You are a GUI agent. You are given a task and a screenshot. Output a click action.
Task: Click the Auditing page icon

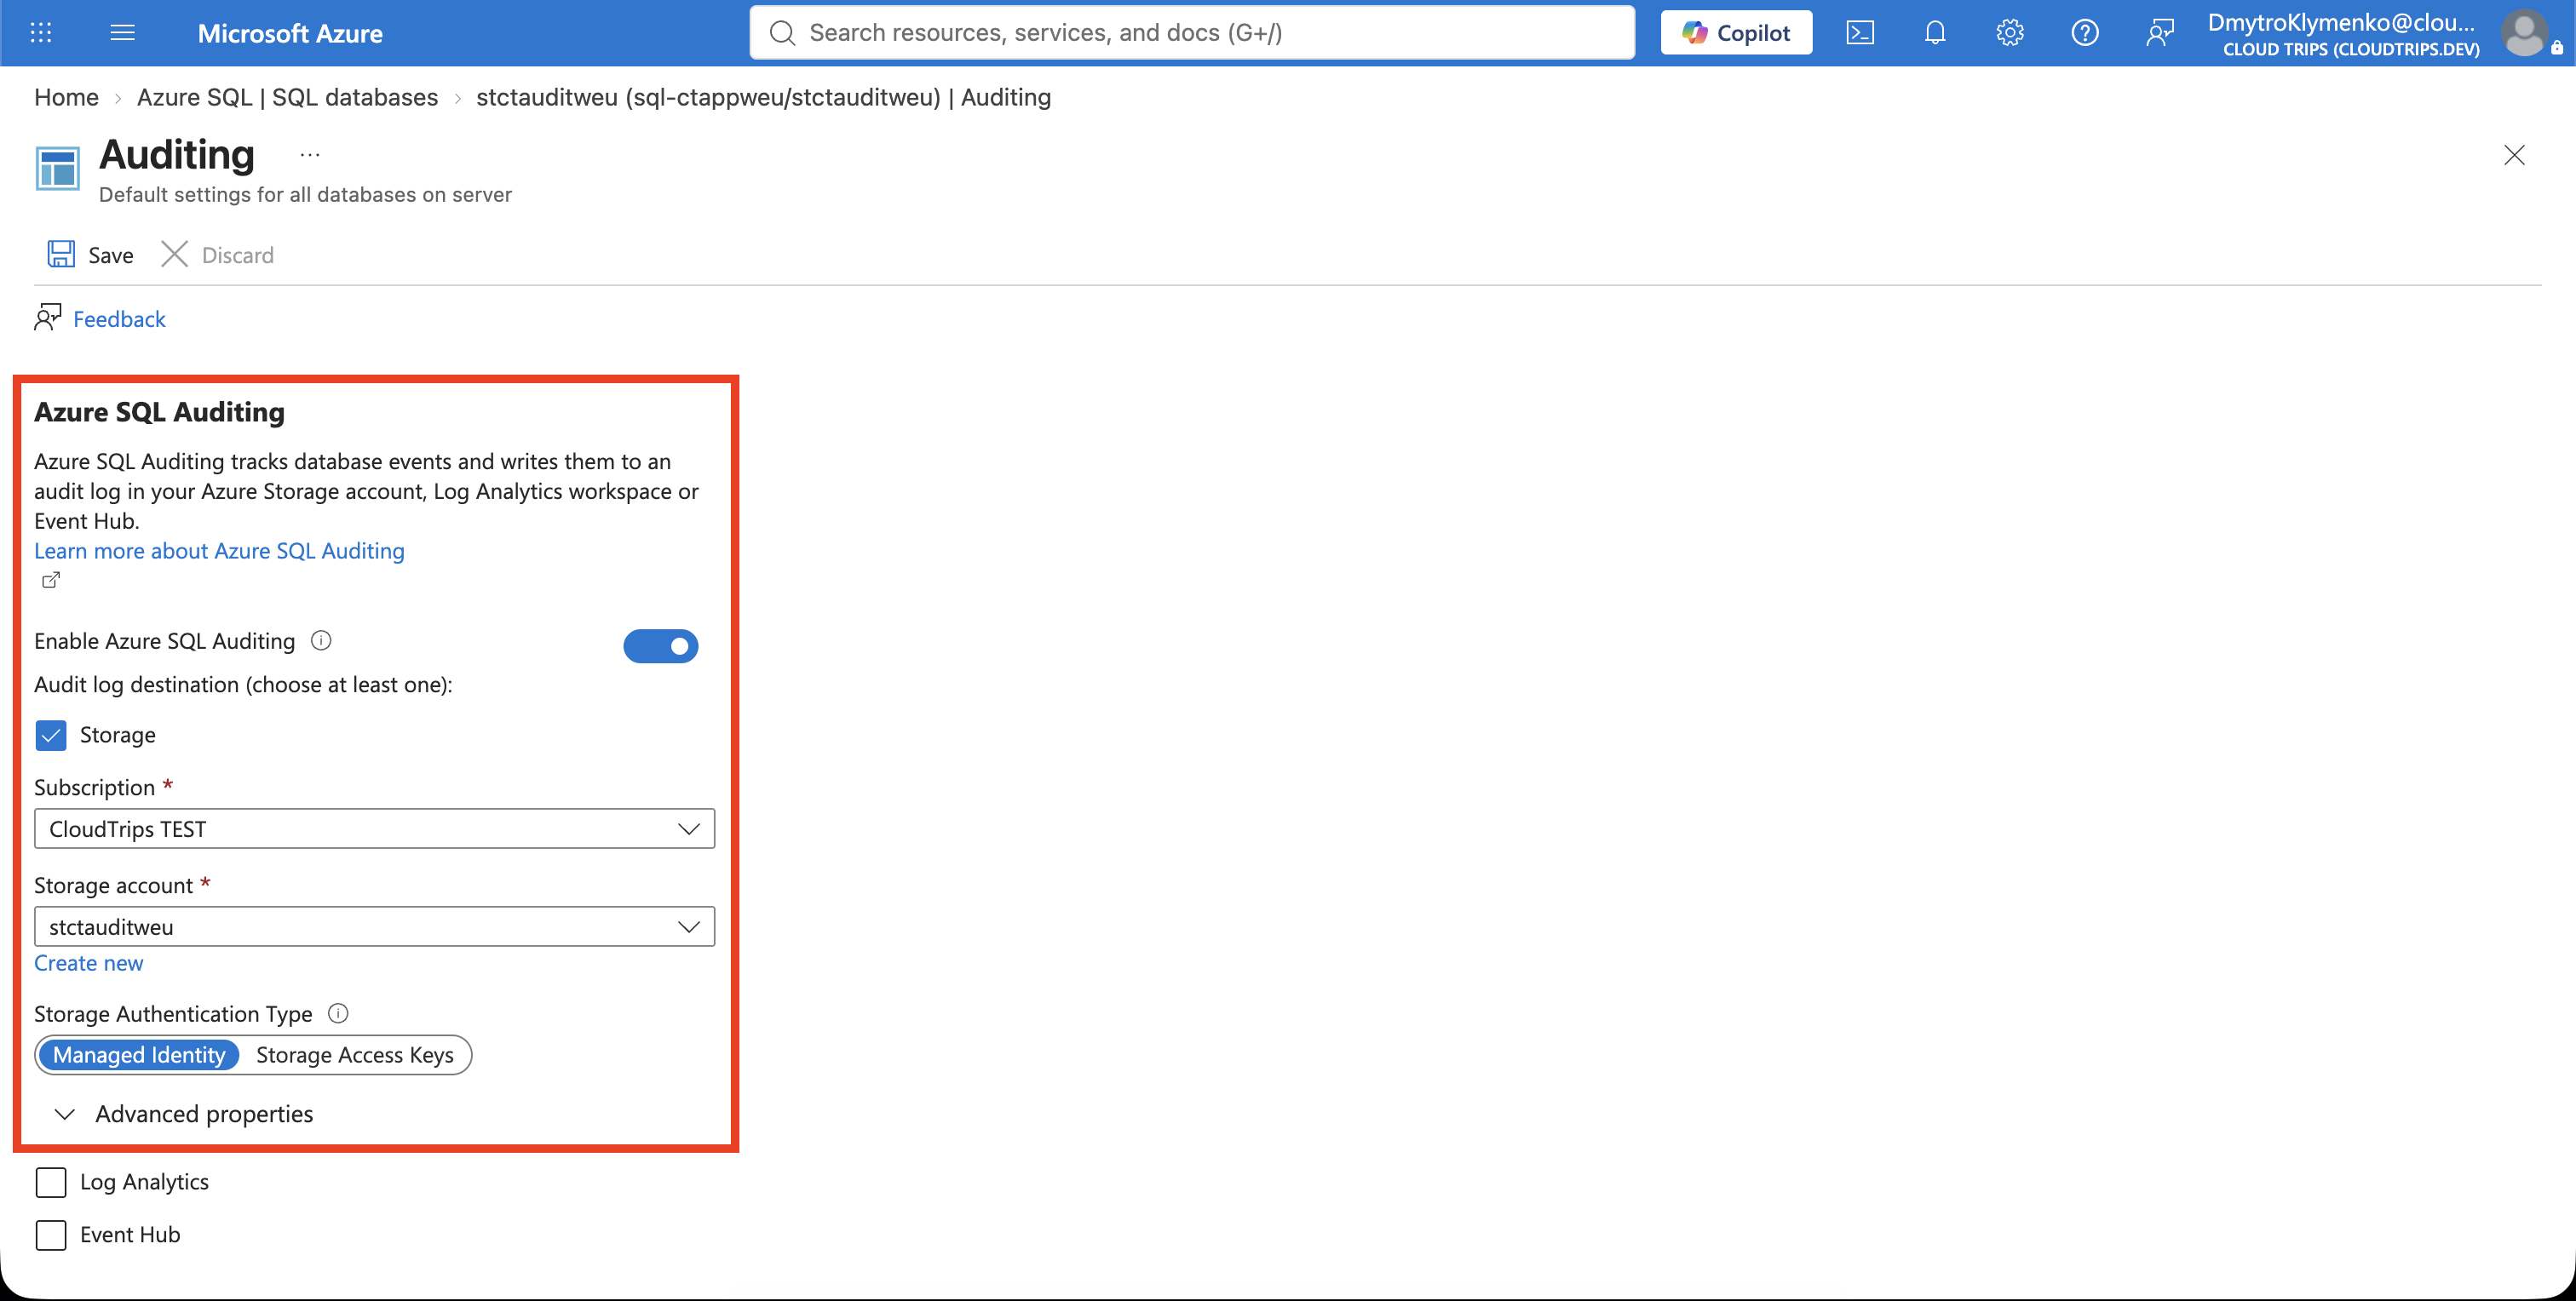point(57,168)
